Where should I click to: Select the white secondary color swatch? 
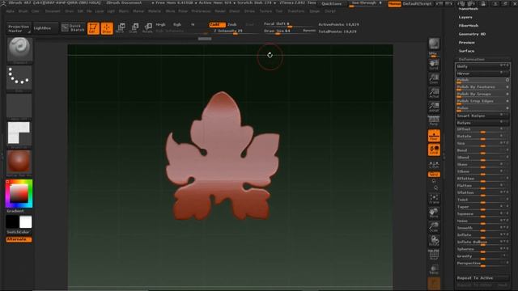click(25, 222)
